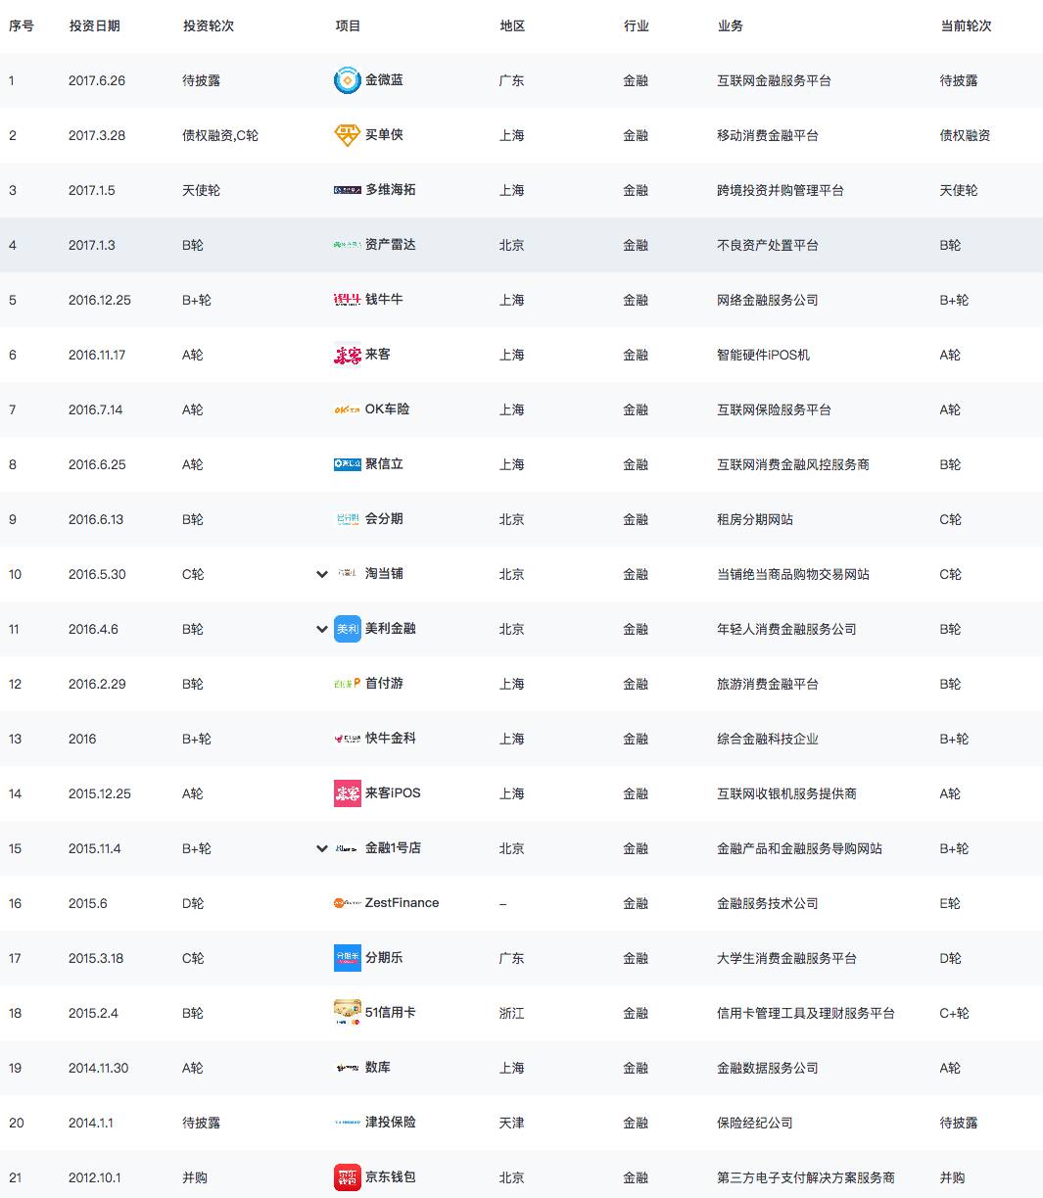1043x1198 pixels.
Task: Click the 金微蓝 company logo icon
Action: coord(348,80)
